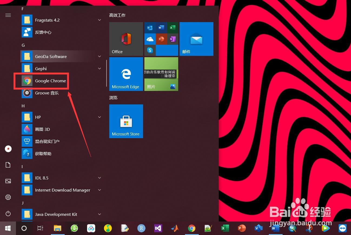Click the 高效工作 tile group title
This screenshot has height=235, width=351.
click(x=117, y=15)
